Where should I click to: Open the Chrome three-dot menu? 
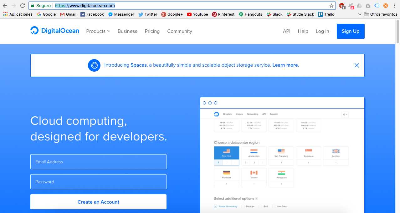[x=394, y=6]
